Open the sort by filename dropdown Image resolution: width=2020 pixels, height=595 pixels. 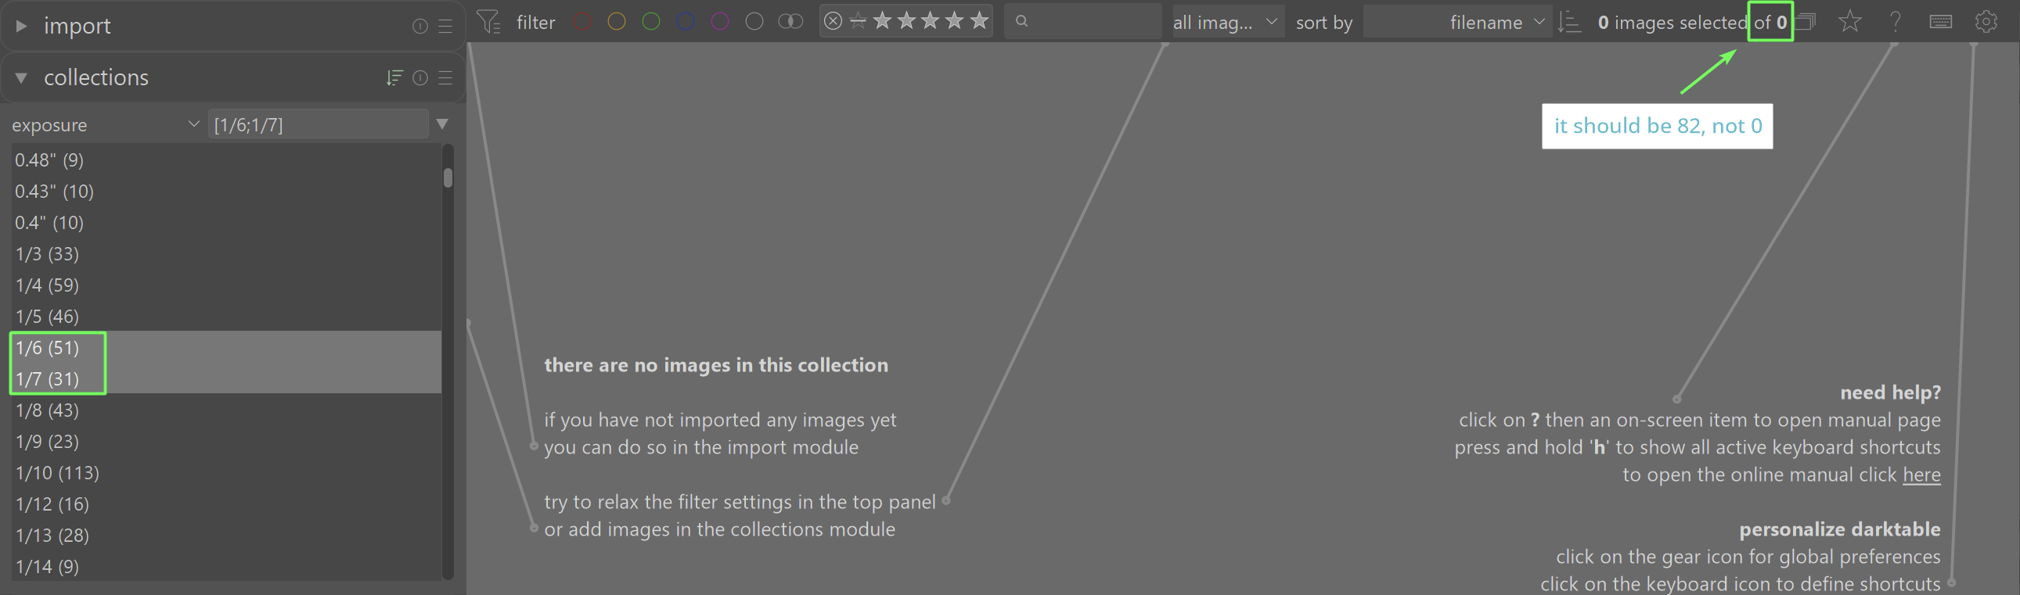click(1456, 22)
